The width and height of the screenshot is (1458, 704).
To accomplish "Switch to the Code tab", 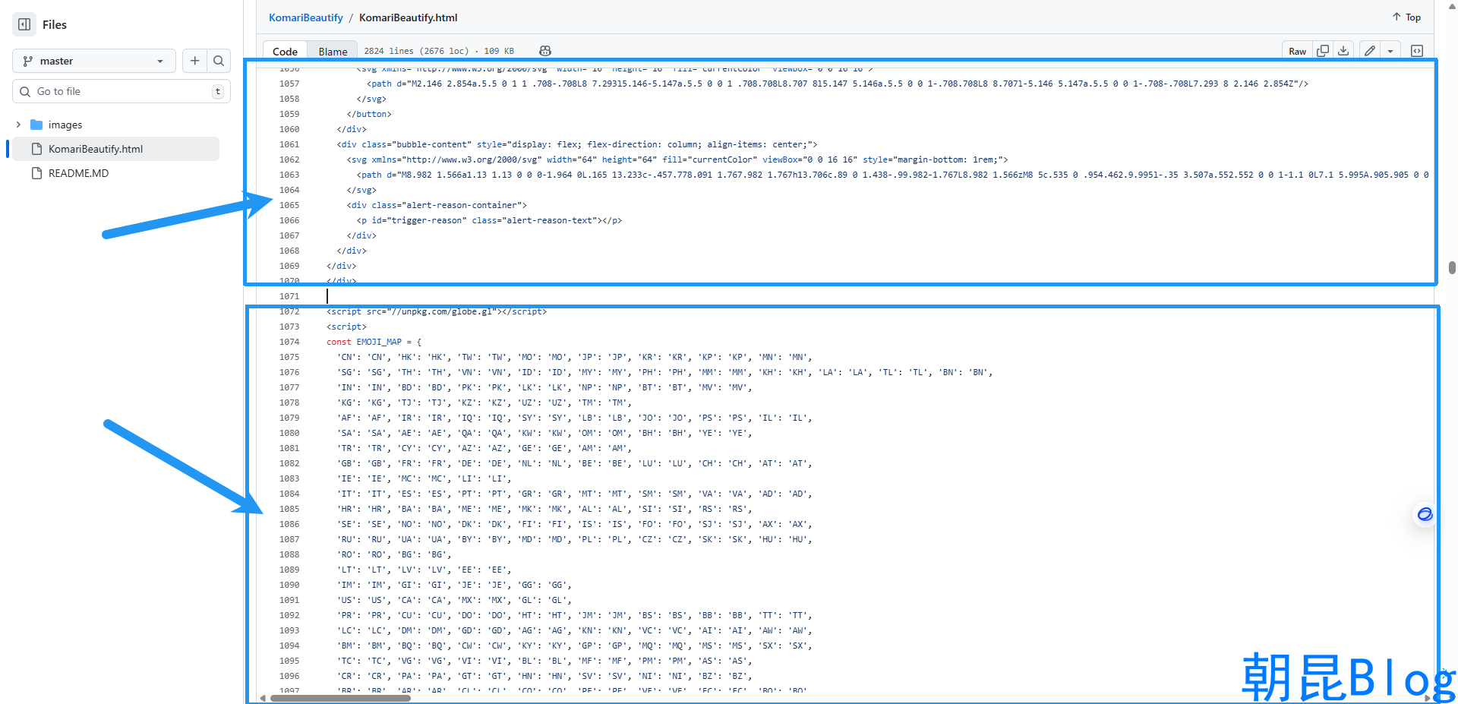I will [285, 51].
